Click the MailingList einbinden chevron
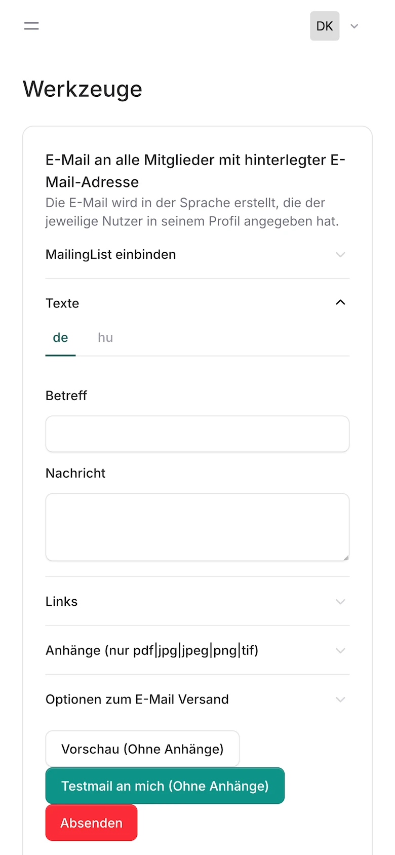The height and width of the screenshot is (855, 395). pyautogui.click(x=340, y=255)
